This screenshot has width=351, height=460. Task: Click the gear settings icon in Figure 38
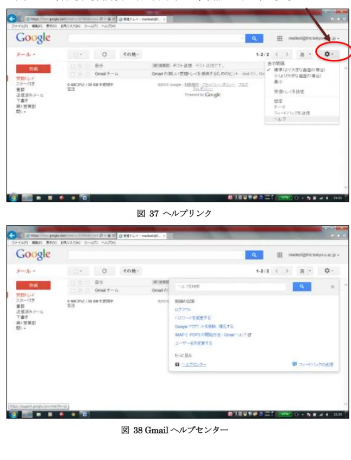(328, 270)
